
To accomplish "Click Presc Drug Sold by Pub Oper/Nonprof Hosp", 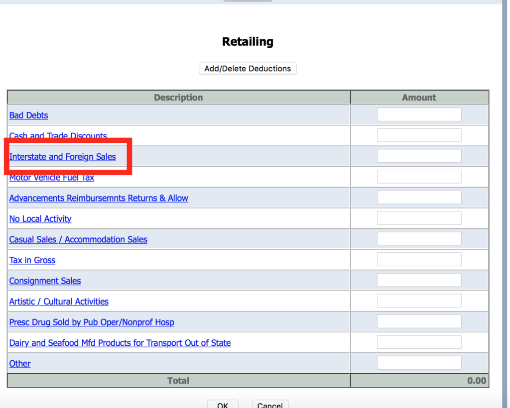I will pos(92,322).
